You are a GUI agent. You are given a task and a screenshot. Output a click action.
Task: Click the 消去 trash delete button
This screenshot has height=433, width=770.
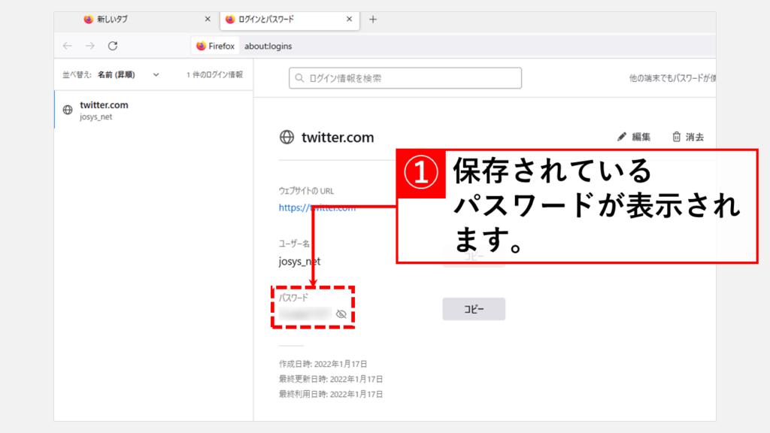pos(688,137)
